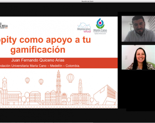Screen dimensions: 155x123
Task: Click the angular modern building illustration
Action: pos(105,95)
